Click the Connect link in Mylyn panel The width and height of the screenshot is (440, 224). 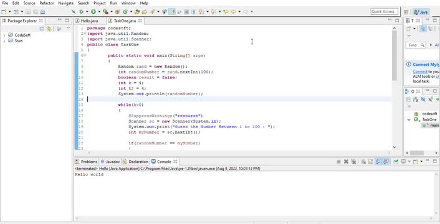pos(420,72)
